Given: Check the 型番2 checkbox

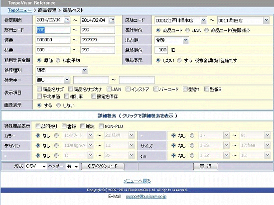Looking at the screenshot, I should point(207,90).
